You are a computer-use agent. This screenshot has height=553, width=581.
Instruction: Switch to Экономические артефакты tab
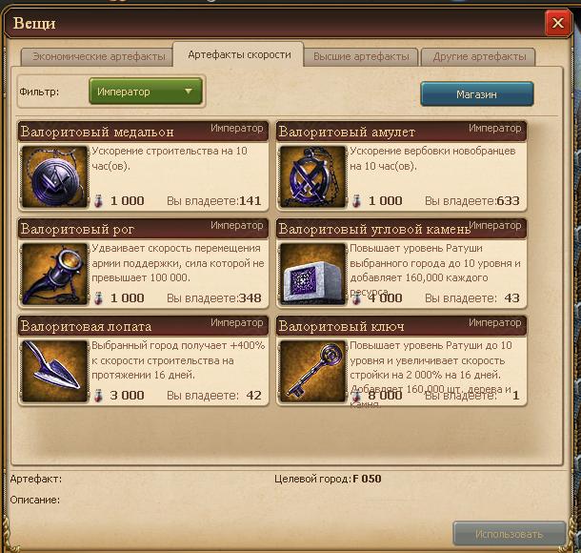[x=97, y=57]
